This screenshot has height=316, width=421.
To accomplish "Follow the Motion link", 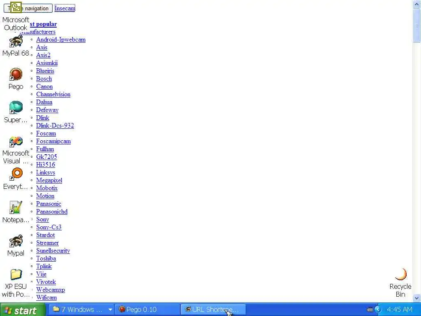I will (45, 196).
